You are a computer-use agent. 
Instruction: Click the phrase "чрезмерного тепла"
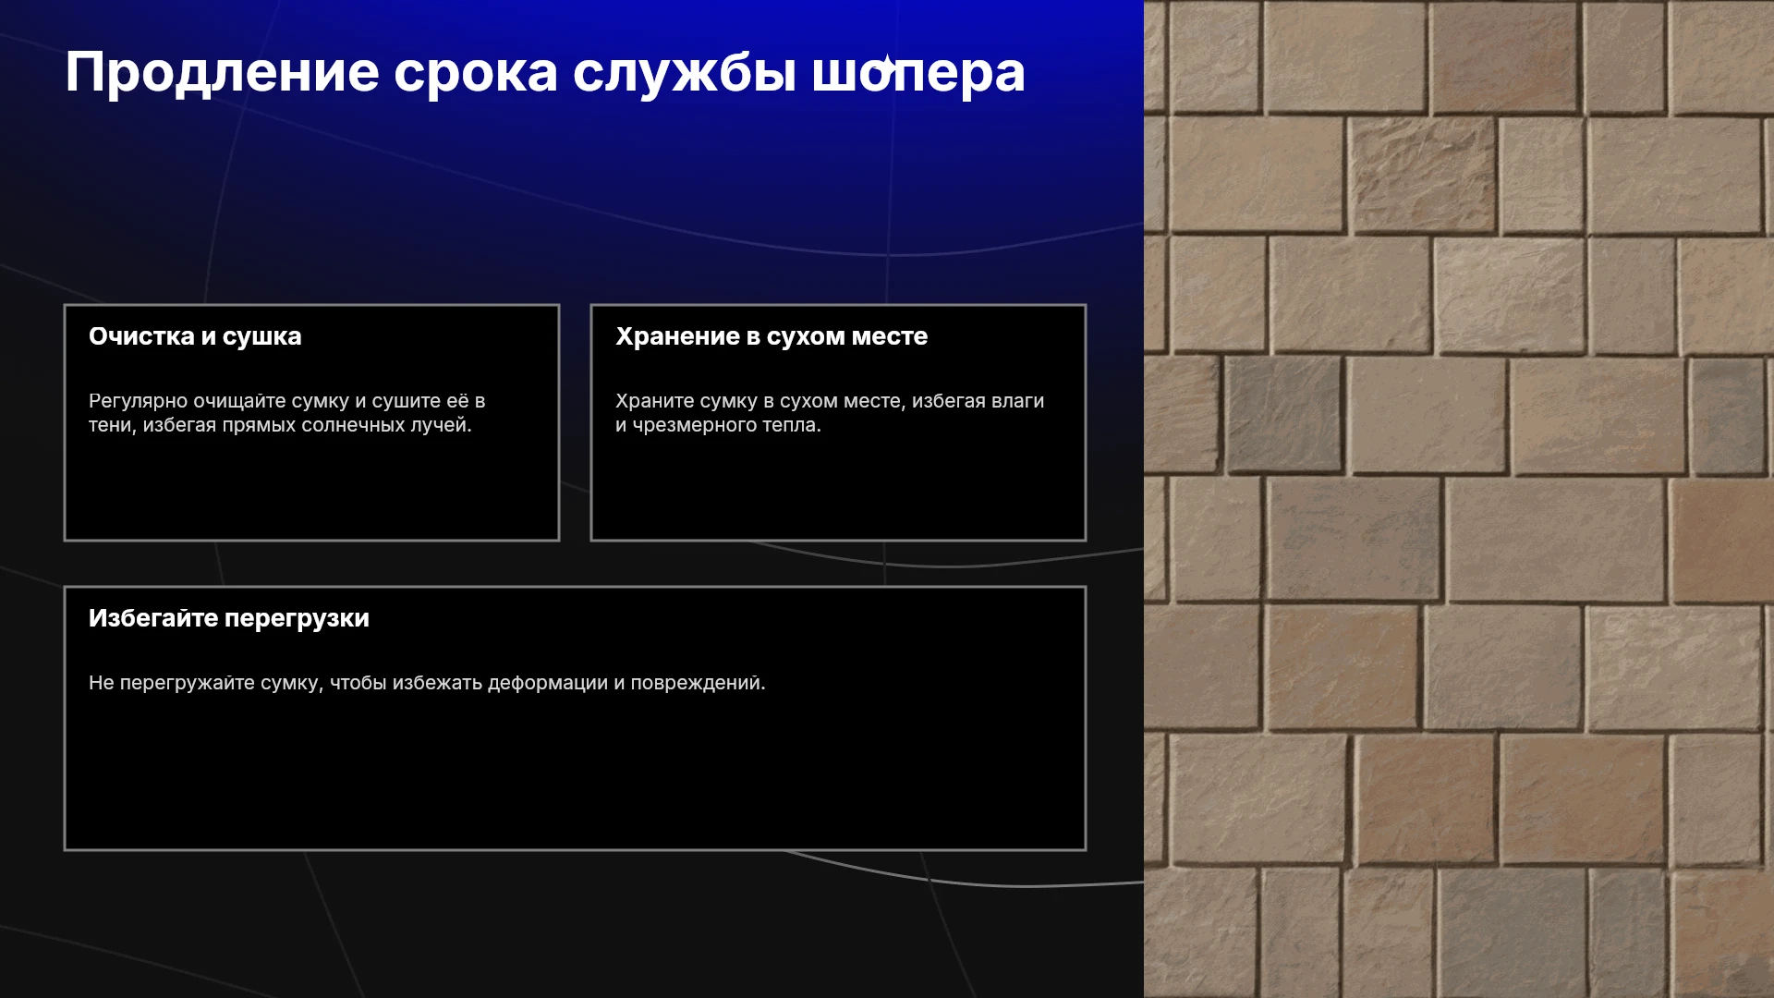pyautogui.click(x=726, y=425)
